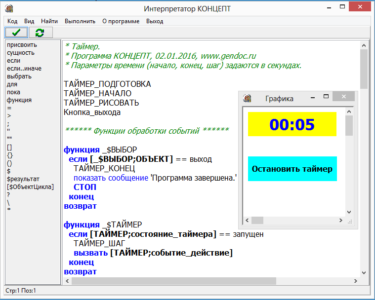Select 'пока' in the keyword list
This screenshot has width=375, height=300.
13,92
